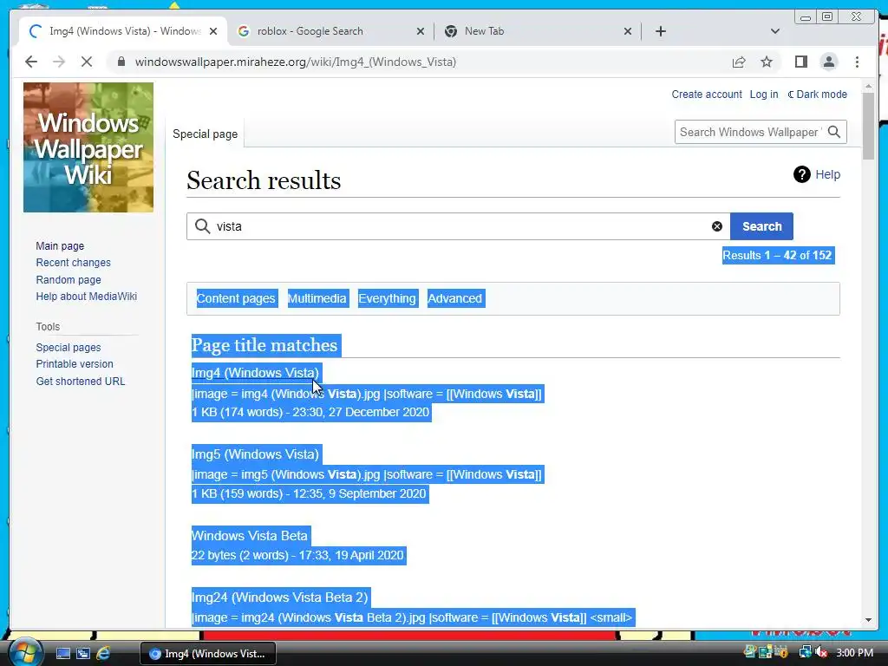
Task: Open the Img5 (Windows Vista) result
Action: click(255, 454)
